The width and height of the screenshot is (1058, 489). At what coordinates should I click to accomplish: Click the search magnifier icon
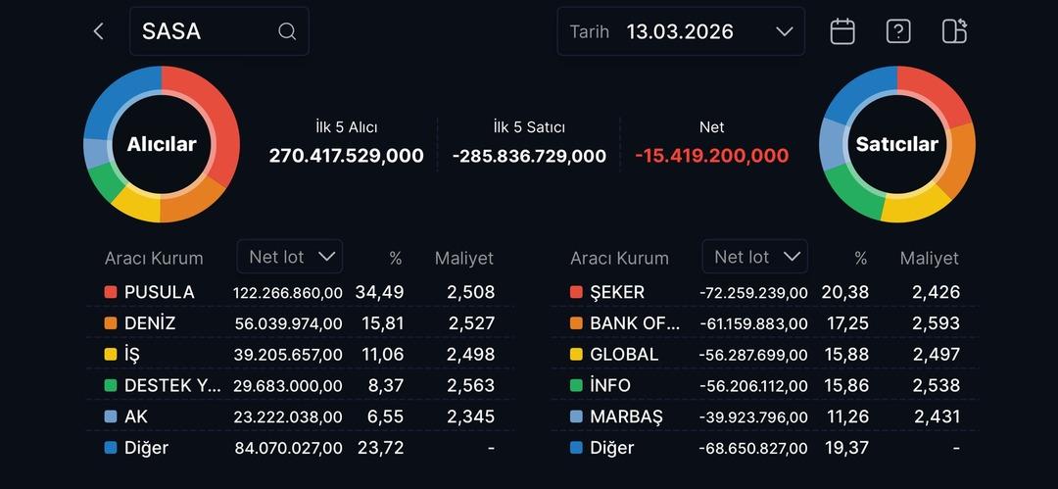(287, 31)
